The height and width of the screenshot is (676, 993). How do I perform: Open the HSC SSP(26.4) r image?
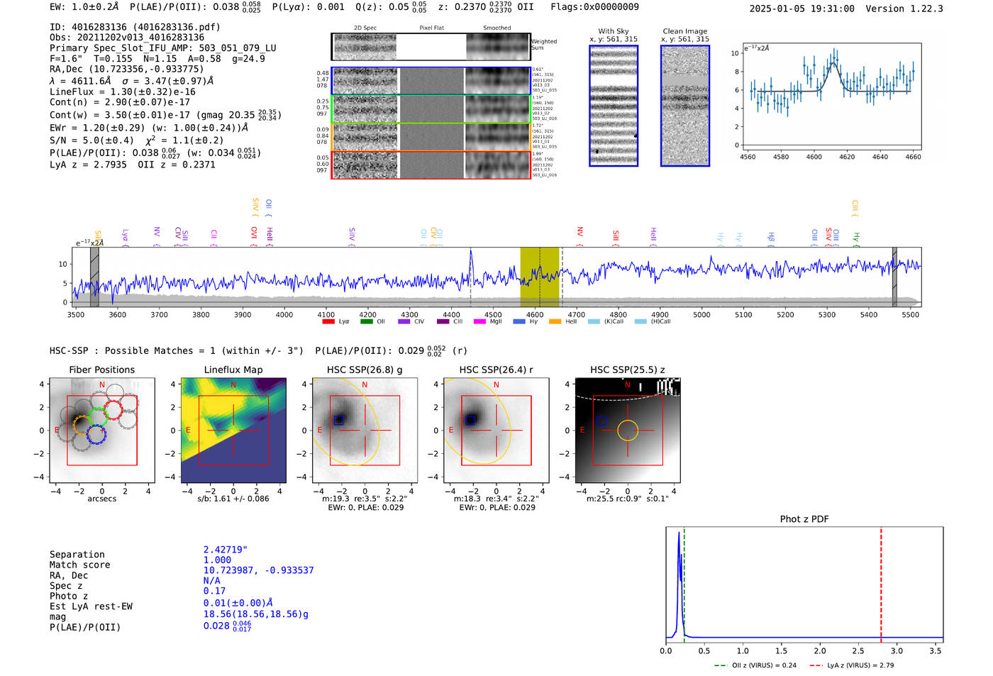496,430
